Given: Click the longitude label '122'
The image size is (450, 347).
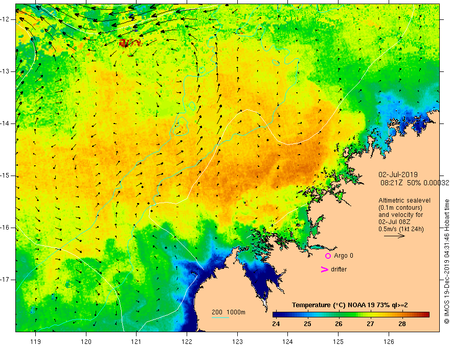Looking at the screenshot, I should pos(187,341).
